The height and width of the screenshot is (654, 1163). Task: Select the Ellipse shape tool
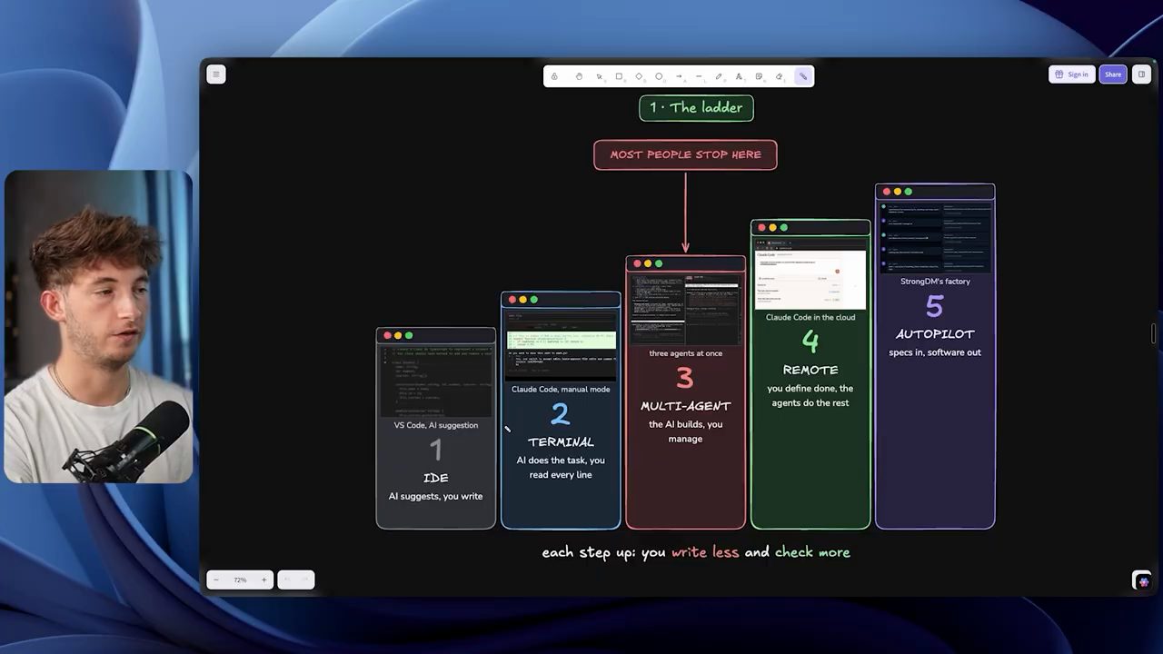[x=659, y=76]
